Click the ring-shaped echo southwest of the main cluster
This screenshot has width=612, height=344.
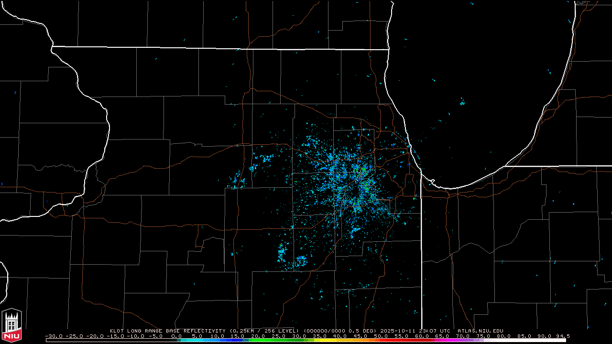pyautogui.click(x=301, y=261)
